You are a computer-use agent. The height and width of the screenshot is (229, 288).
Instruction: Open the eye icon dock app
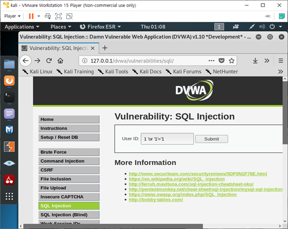coord(9,163)
